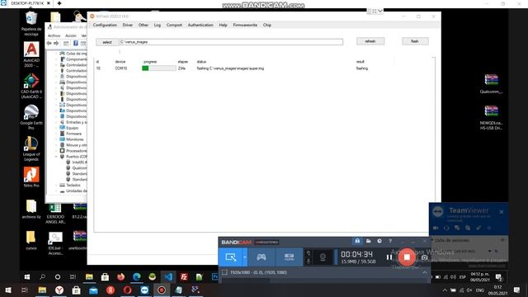Click the refresh button

coord(370,41)
